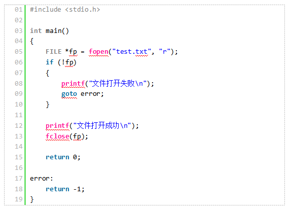The height and width of the screenshot is (209, 291).
Task: Click the error identifier after goto
Action: pyautogui.click(x=90, y=94)
